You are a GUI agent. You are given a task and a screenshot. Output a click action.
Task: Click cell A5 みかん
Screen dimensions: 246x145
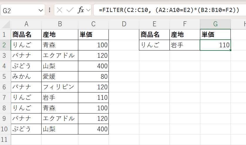point(26,76)
